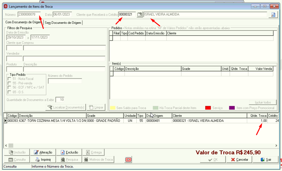Toggle the 55 - Pré-venda checkbox

9,83
